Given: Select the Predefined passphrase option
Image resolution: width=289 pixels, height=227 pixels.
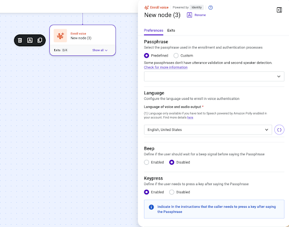Looking at the screenshot, I should (146, 55).
